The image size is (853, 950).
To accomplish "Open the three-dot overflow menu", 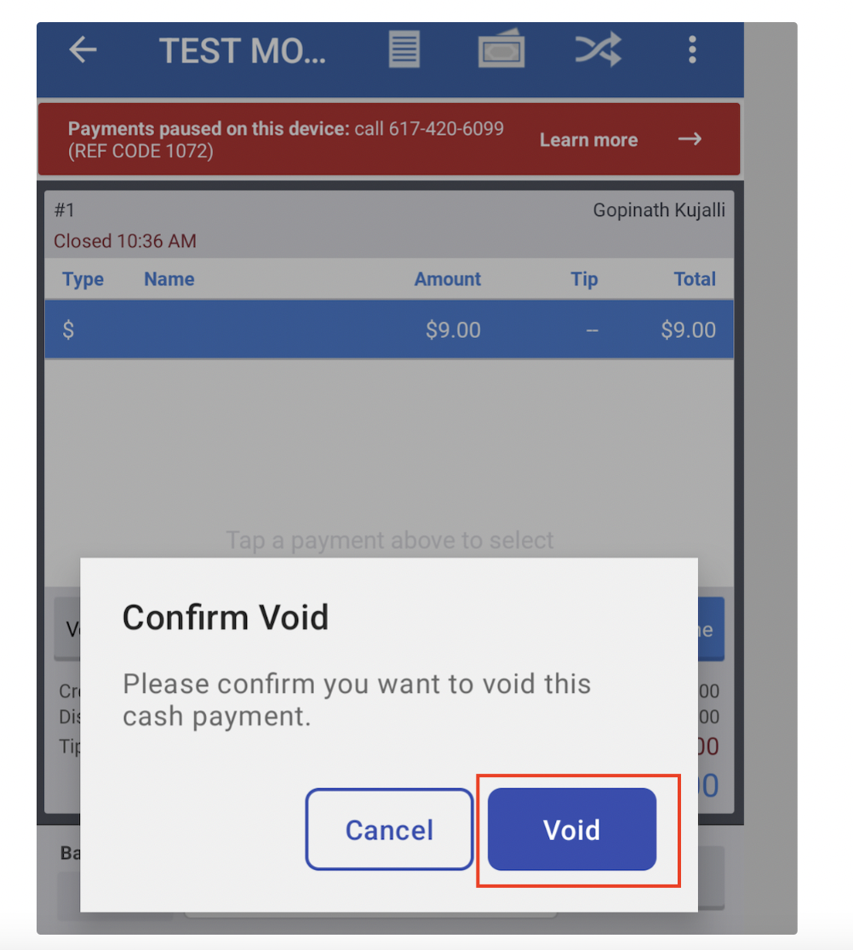I will [x=692, y=50].
